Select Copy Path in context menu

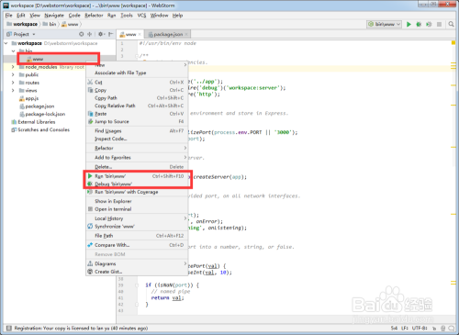click(137, 98)
